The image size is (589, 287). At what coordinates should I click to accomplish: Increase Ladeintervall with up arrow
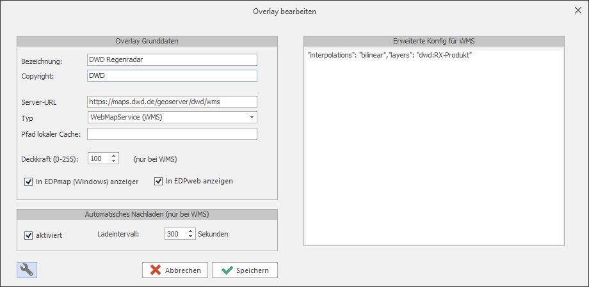pyautogui.click(x=190, y=231)
